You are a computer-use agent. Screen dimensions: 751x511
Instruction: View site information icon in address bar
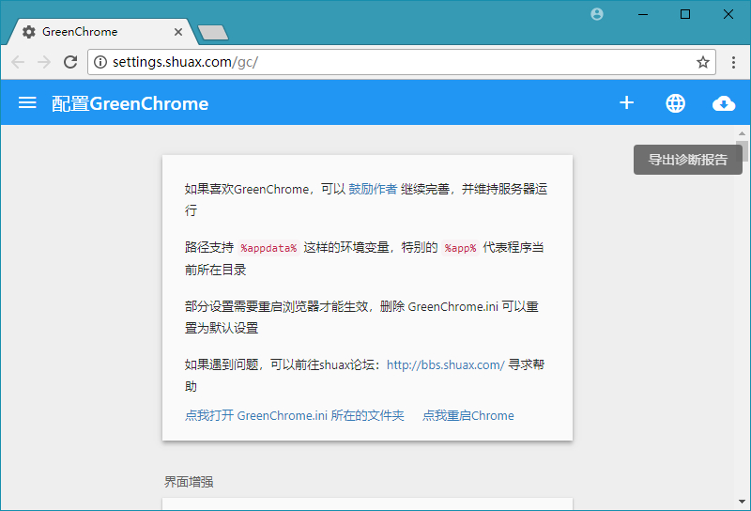click(x=100, y=62)
